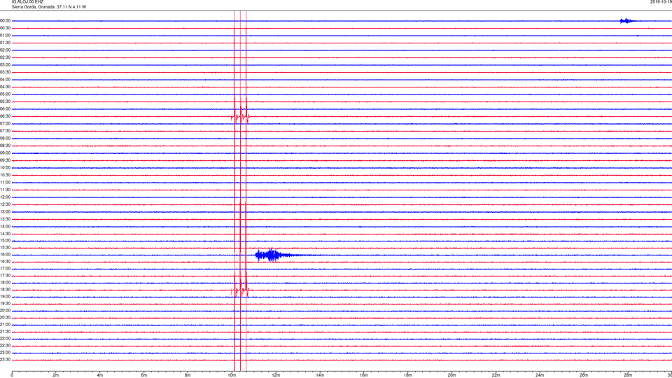This screenshot has height=378, width=672.
Task: Click the 6m axis tick label
Action: tap(144, 375)
